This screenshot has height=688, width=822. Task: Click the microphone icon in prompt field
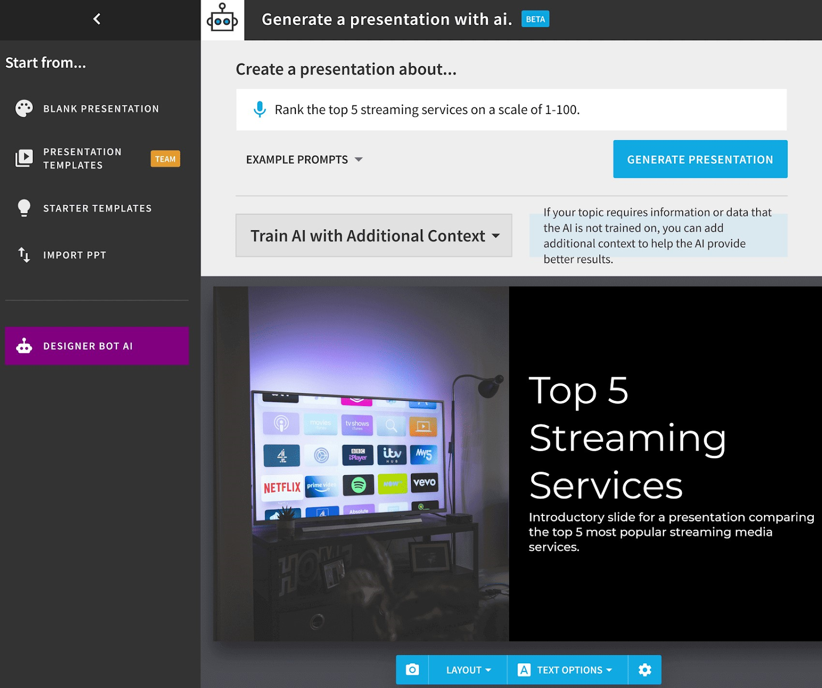click(x=258, y=109)
